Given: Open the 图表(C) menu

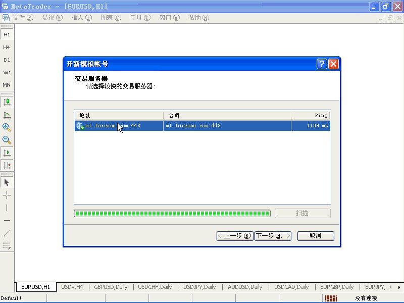Looking at the screenshot, I should pos(111,18).
